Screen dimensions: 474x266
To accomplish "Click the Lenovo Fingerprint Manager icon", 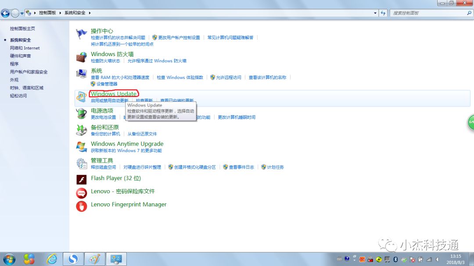I will (81, 206).
